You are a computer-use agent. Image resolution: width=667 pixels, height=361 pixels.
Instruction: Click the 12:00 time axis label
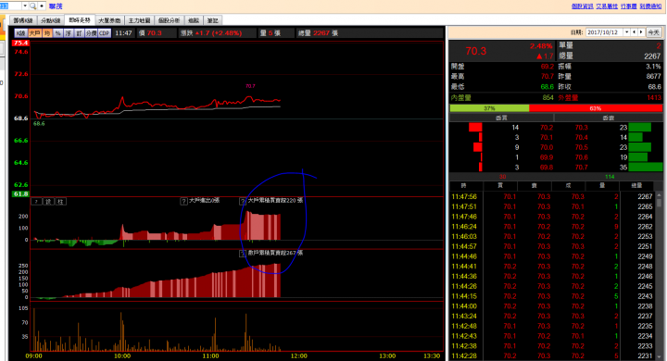tap(299, 355)
